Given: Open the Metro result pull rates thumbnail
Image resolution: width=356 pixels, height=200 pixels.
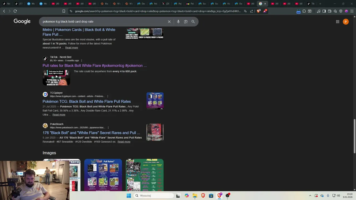Looking at the screenshot, I should [x=144, y=33].
